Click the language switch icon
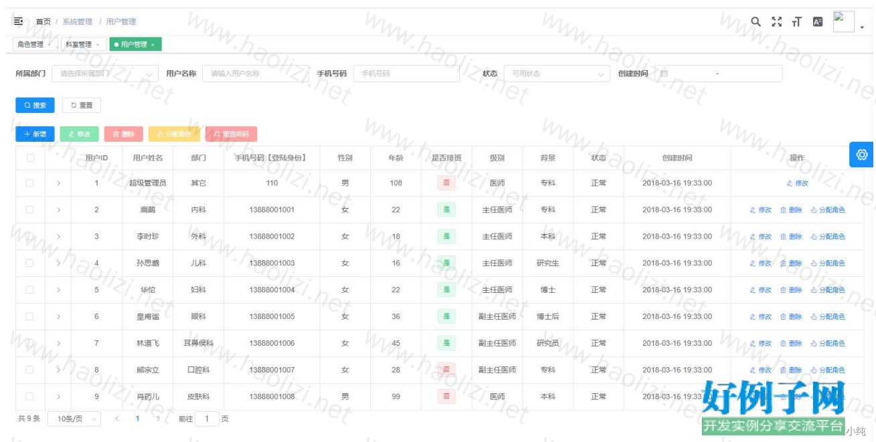This screenshot has width=876, height=442. (x=817, y=21)
